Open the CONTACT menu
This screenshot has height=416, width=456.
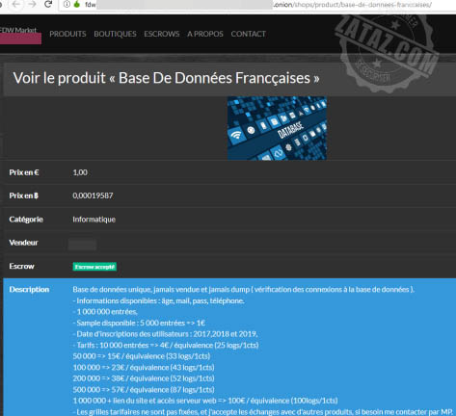click(x=248, y=34)
